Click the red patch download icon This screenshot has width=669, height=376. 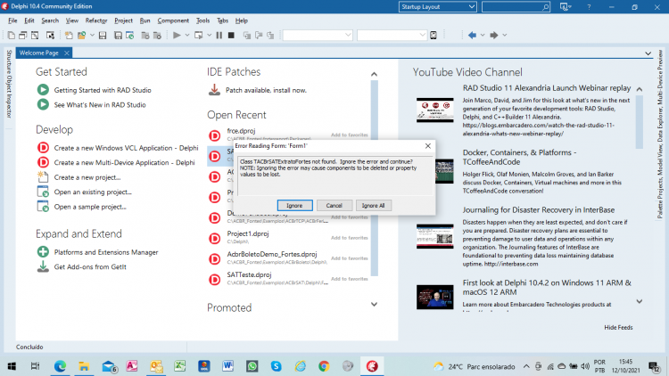pyautogui.click(x=214, y=90)
